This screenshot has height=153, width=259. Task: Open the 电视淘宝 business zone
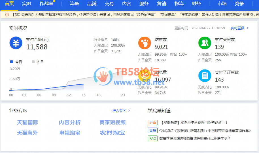(x=70, y=133)
